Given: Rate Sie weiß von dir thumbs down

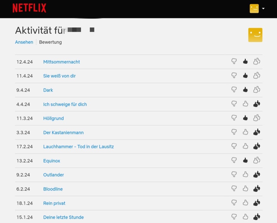Looking at the screenshot, I should [x=234, y=75].
